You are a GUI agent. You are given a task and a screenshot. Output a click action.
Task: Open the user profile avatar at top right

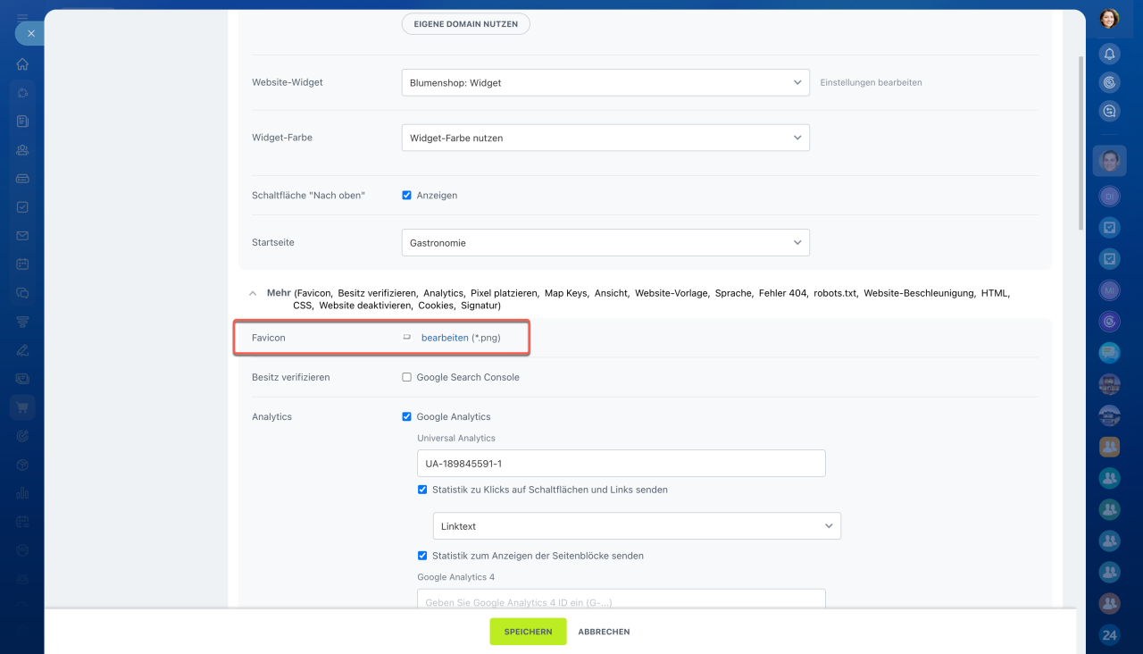coord(1109,19)
